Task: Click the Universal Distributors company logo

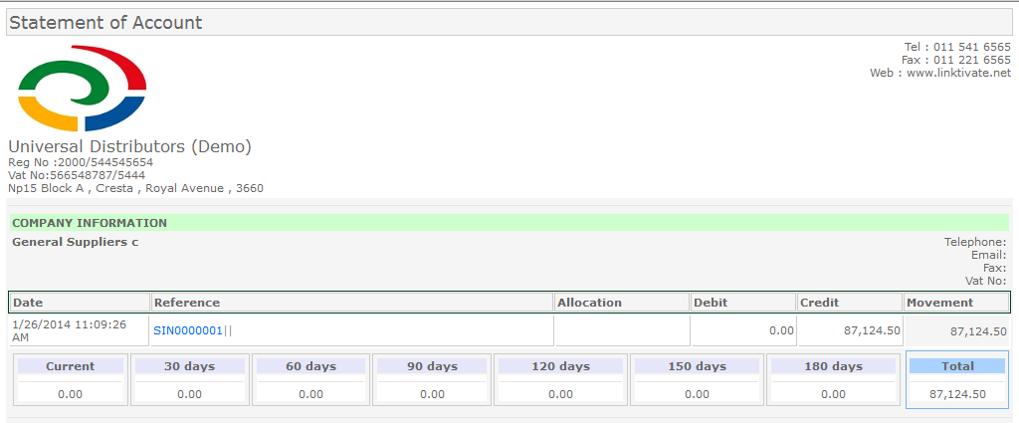Action: (82, 89)
